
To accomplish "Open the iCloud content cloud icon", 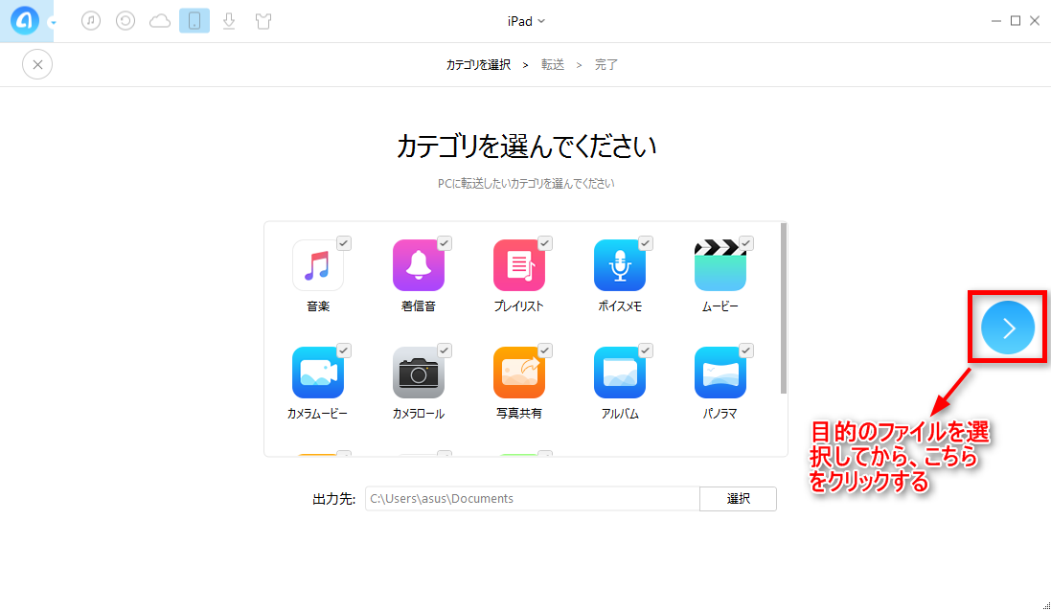I will pos(160,21).
